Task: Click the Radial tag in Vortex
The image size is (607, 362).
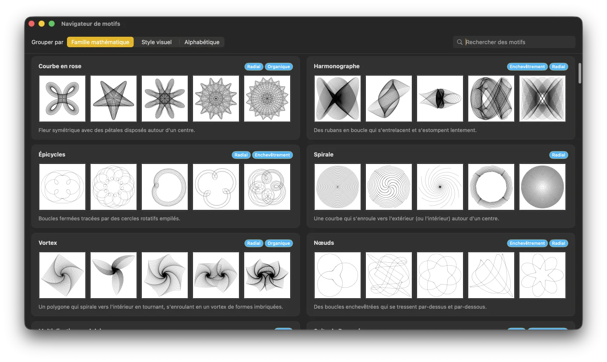Action: pos(254,244)
